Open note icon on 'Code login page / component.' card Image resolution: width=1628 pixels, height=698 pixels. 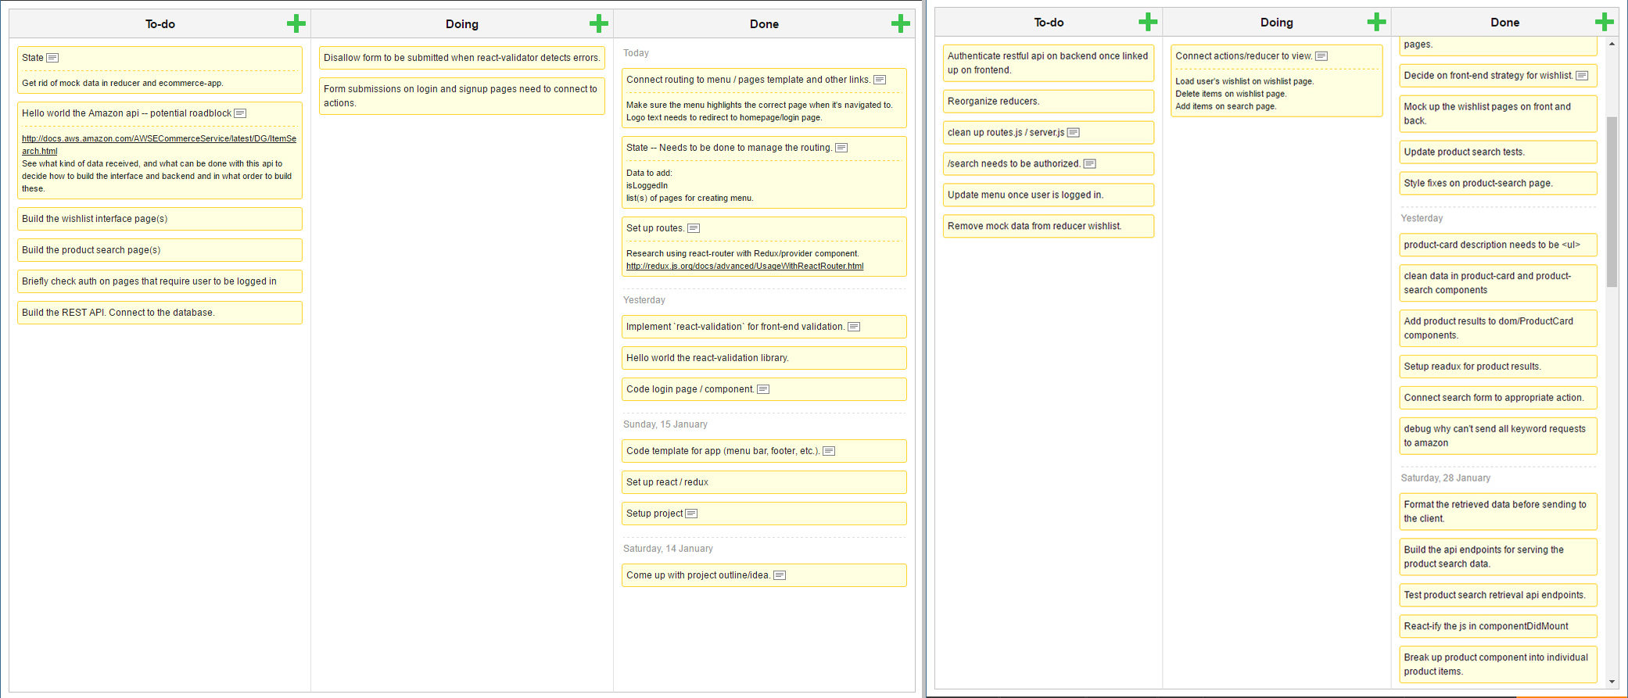[763, 389]
